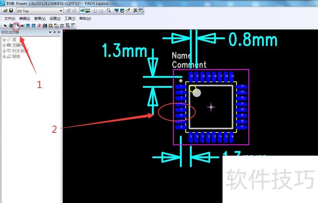Click the Properties toolbar icon
The image size is (318, 203).
pos(68,11)
